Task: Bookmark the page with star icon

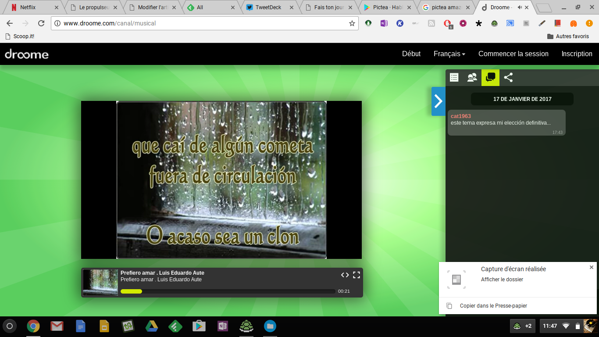Action: tap(352, 23)
